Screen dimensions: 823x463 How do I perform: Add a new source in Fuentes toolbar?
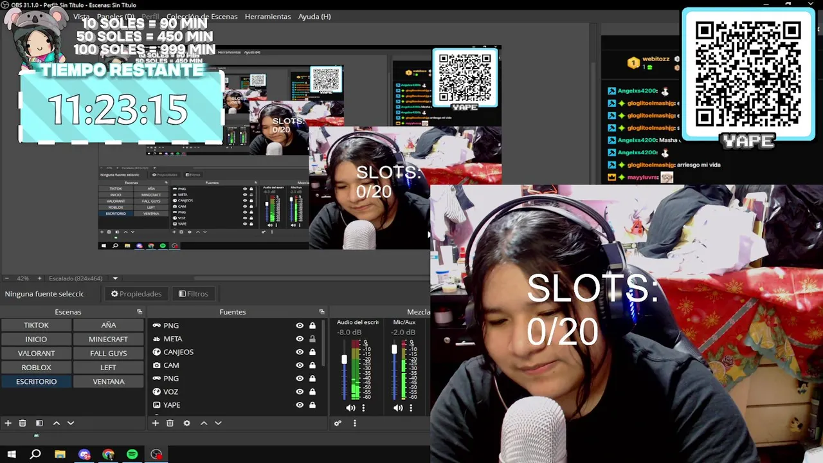pos(155,423)
